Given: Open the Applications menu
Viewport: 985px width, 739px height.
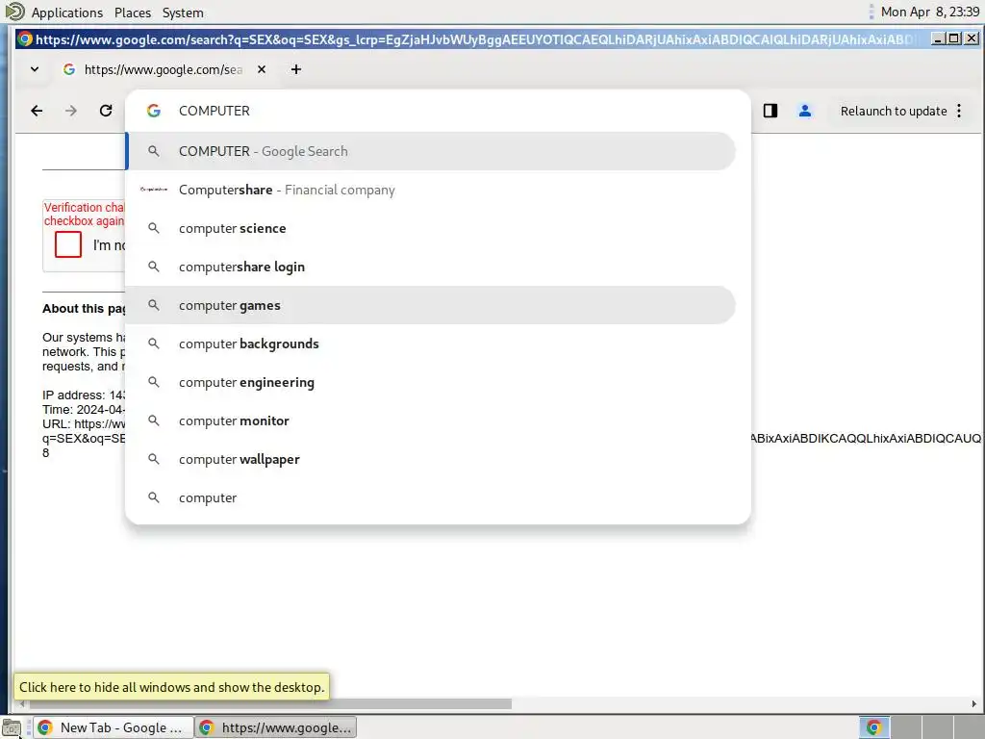Looking at the screenshot, I should click(x=66, y=13).
